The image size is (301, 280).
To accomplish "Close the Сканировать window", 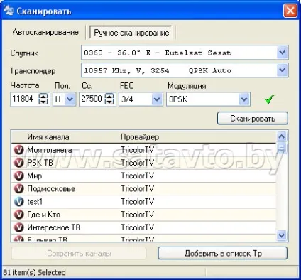I will pos(290,11).
